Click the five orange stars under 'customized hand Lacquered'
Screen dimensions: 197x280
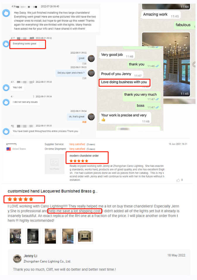pos(20,199)
